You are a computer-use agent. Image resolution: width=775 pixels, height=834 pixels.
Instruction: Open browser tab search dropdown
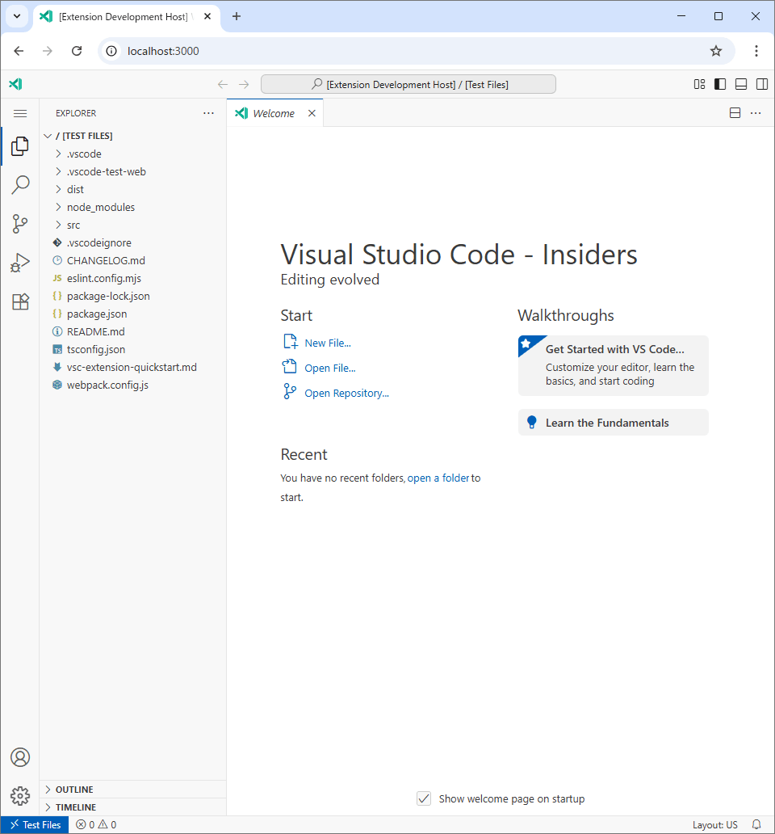(17, 16)
